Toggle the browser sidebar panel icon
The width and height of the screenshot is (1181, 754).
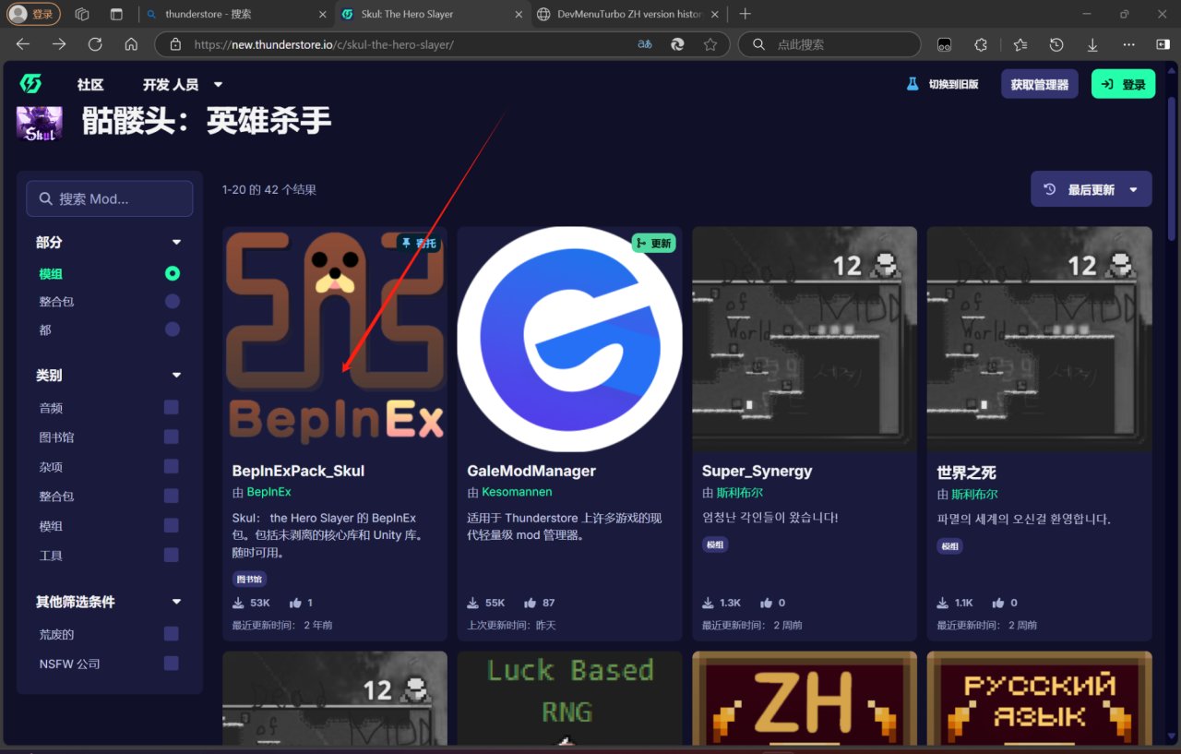(1163, 44)
